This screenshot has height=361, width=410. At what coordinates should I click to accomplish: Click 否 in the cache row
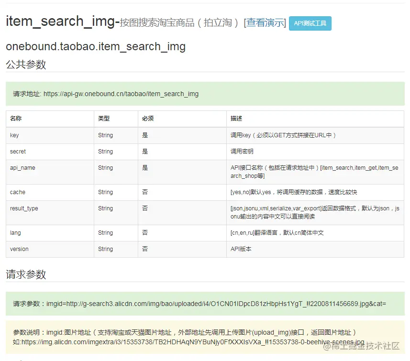pyautogui.click(x=145, y=192)
